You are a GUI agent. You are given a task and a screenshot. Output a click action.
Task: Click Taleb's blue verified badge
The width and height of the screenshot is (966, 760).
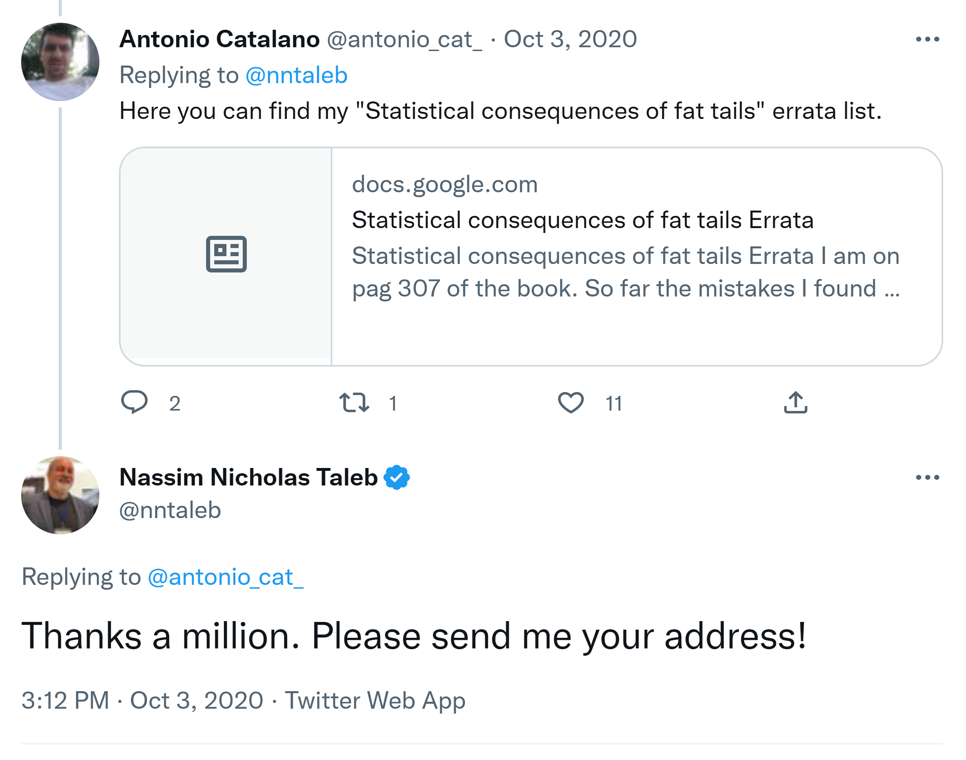point(396,477)
